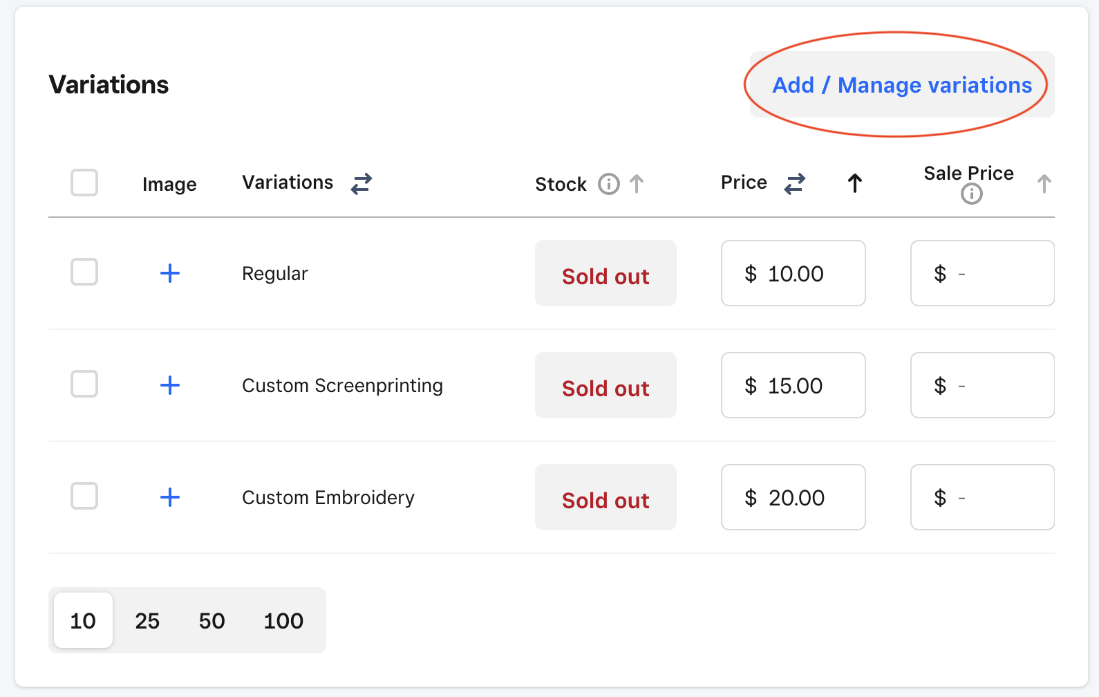Image resolution: width=1099 pixels, height=697 pixels.
Task: Sort by Sale Price arrow icon
Action: tap(1044, 184)
